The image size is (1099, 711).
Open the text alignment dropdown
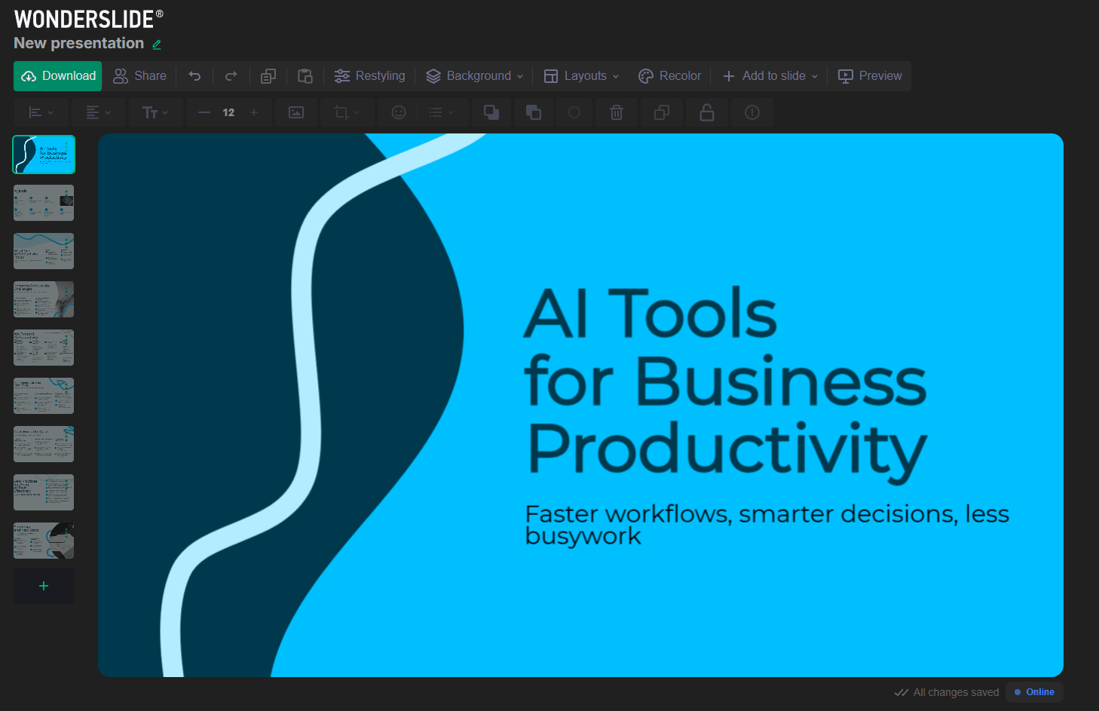98,112
